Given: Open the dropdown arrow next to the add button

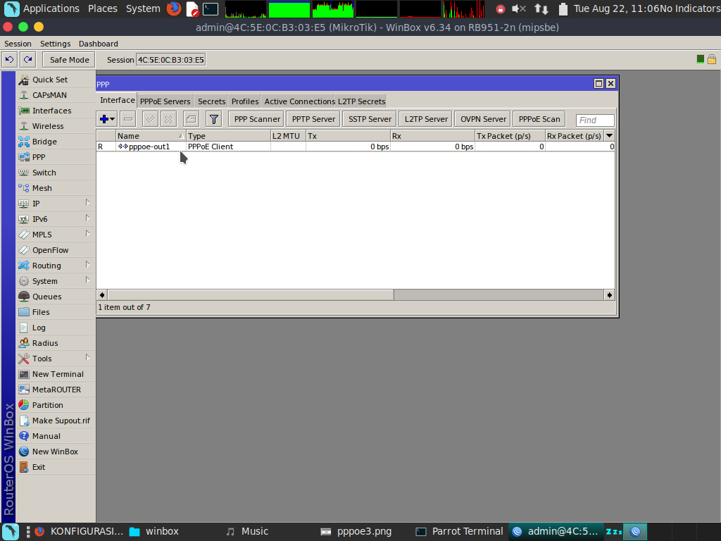Looking at the screenshot, I should (111, 118).
